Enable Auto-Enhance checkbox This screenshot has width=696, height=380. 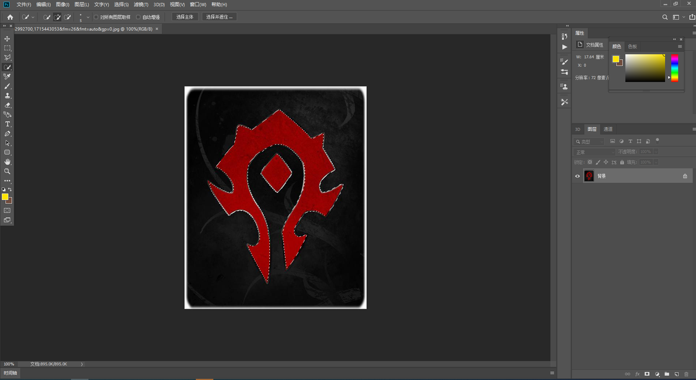tap(138, 17)
